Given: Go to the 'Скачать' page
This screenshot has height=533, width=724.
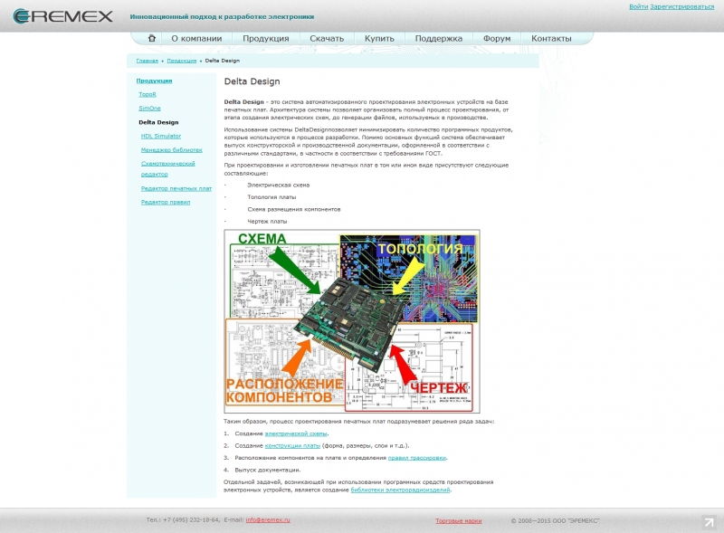Looking at the screenshot, I should (327, 38).
